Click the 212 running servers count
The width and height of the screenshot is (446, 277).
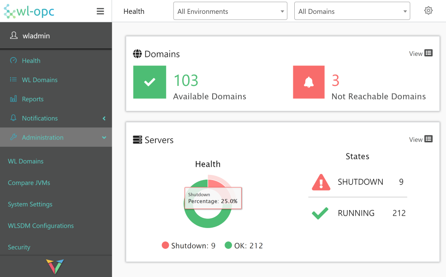pos(399,213)
